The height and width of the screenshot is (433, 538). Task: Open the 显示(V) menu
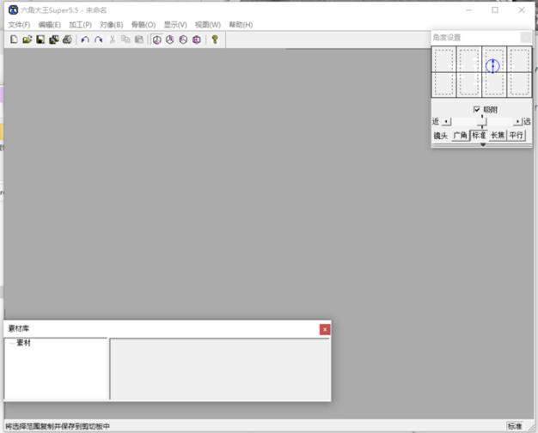(x=175, y=25)
